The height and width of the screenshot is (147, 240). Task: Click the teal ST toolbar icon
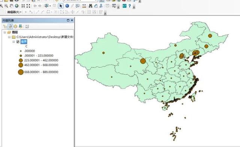pos(124,6)
